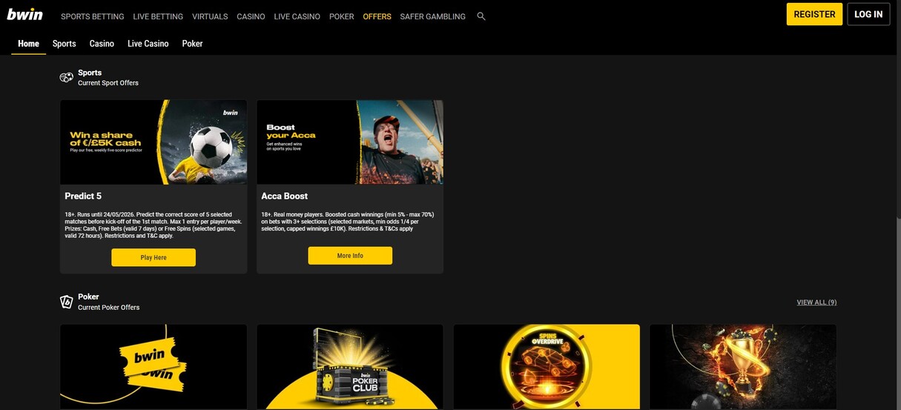Click the Predict 5 terms paragraph
Image resolution: width=901 pixels, height=410 pixels.
coord(152,225)
